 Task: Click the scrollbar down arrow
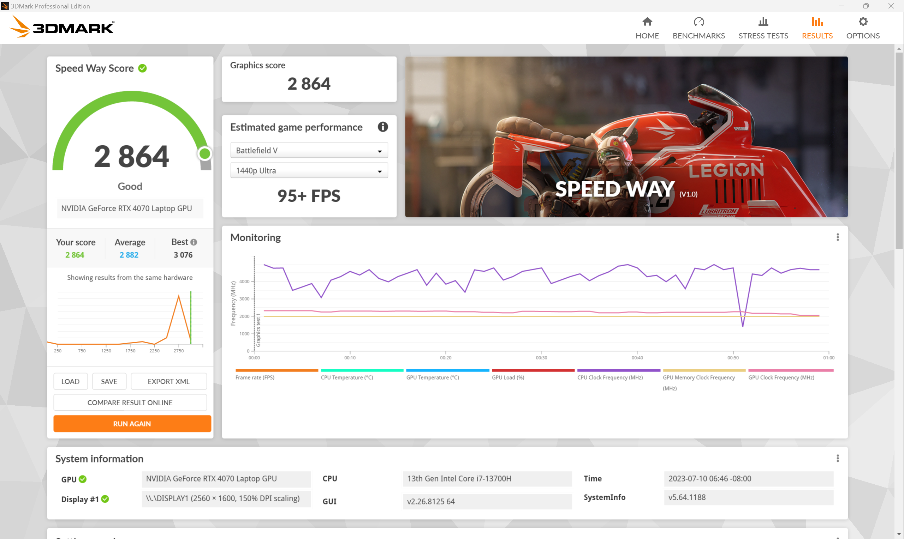pyautogui.click(x=899, y=535)
